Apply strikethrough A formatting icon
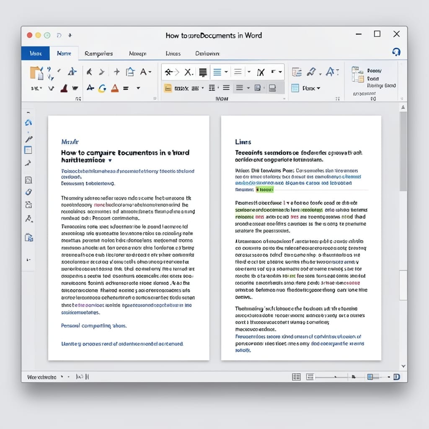 [90, 88]
